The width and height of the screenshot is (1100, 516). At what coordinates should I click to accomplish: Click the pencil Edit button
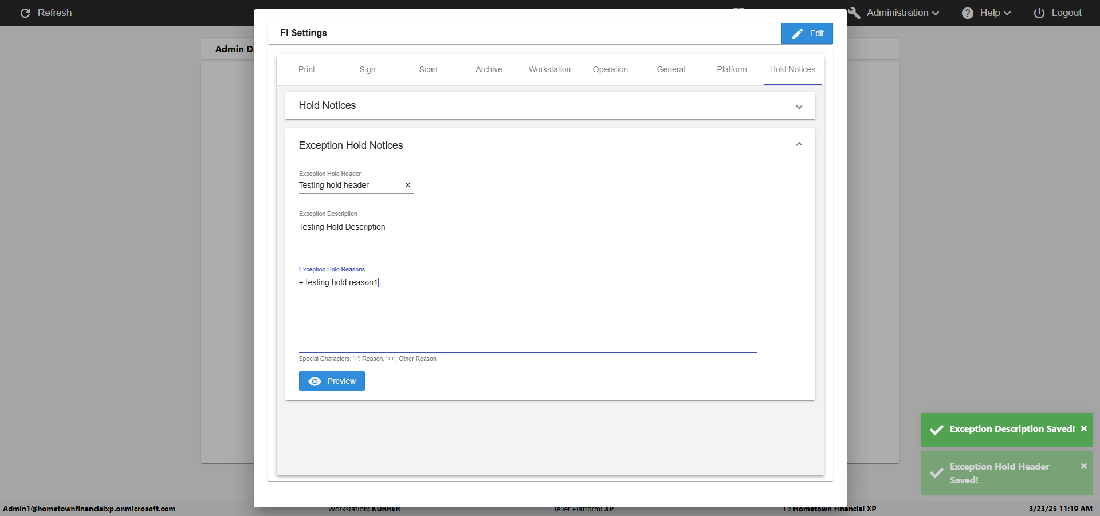click(807, 33)
